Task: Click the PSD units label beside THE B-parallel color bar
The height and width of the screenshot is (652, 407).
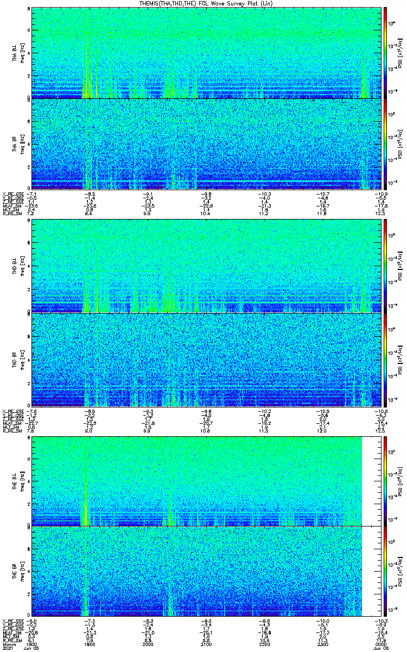Action: [400, 572]
